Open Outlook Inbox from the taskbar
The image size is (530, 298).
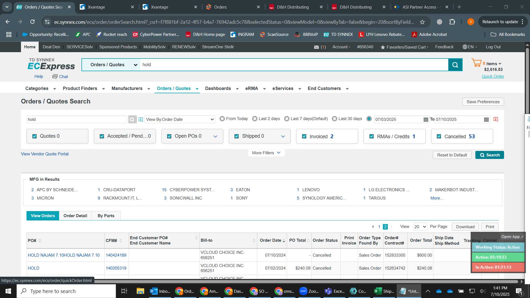click(x=160, y=291)
